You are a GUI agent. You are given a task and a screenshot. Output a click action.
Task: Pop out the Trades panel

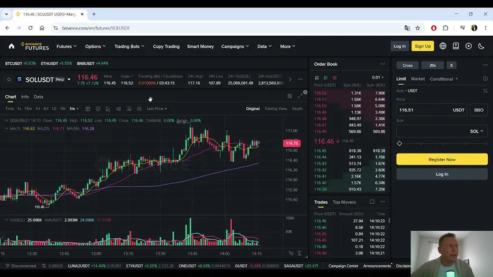point(372,201)
